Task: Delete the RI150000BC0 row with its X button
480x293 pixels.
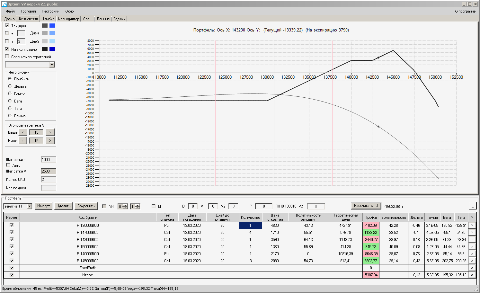Action: pos(472,247)
